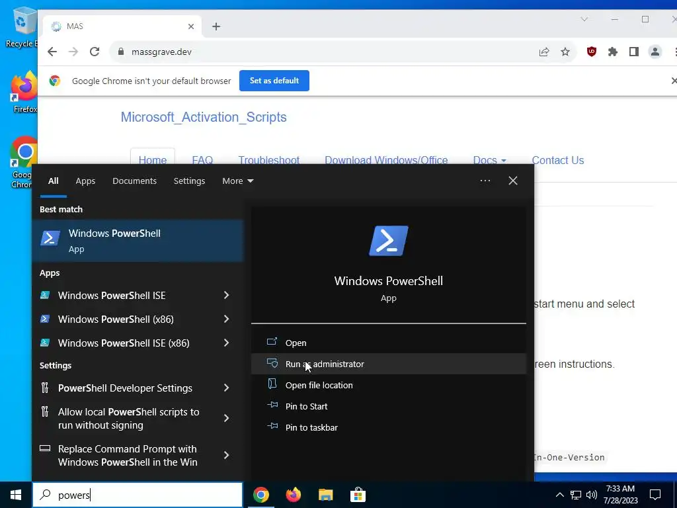Expand Windows PowerShell ISE options chevron
This screenshot has width=677, height=508.
(x=227, y=295)
